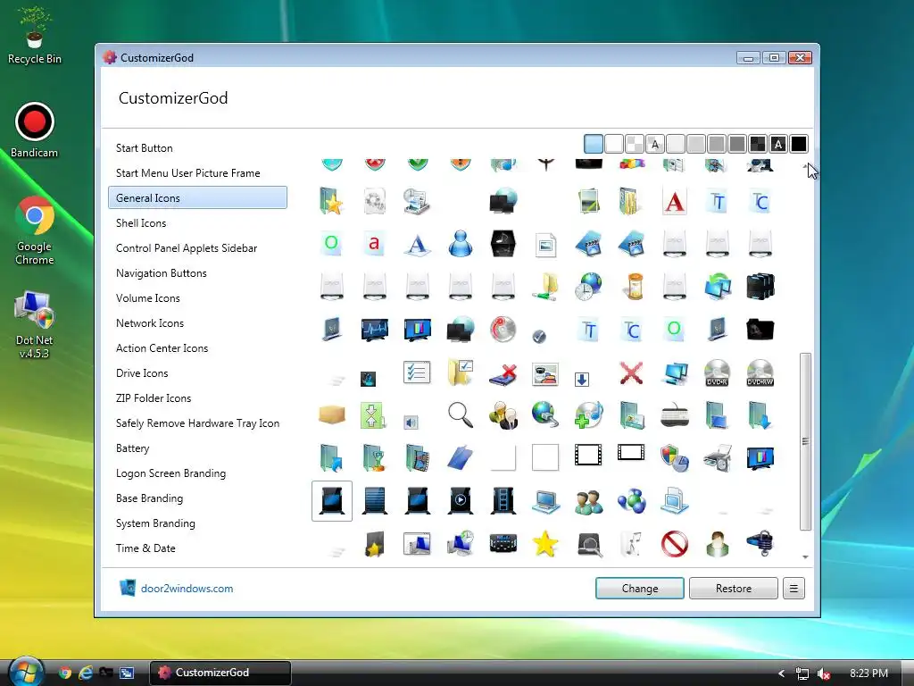Open Safely Remove Hardware Tray Icon category

tap(197, 423)
